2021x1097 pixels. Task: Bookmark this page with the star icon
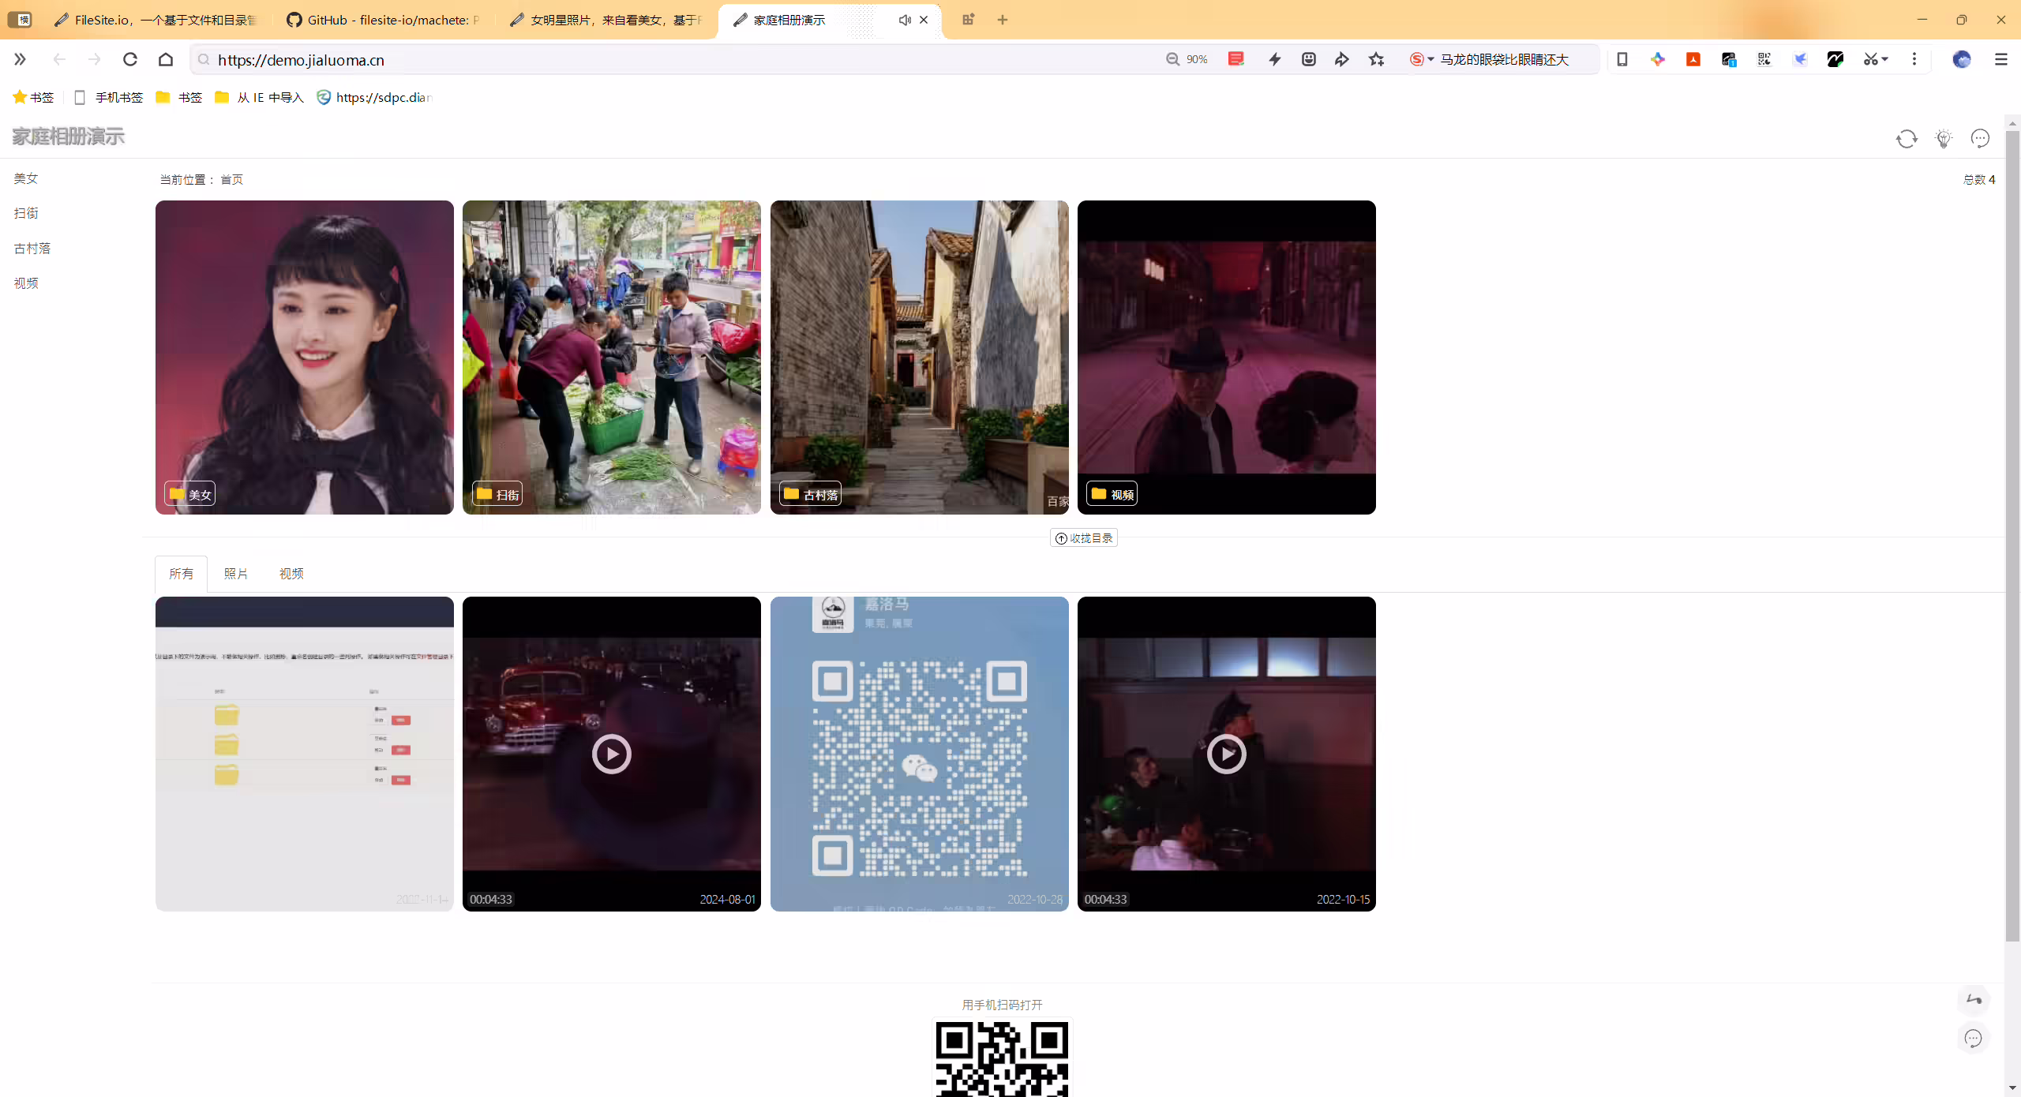tap(1376, 59)
